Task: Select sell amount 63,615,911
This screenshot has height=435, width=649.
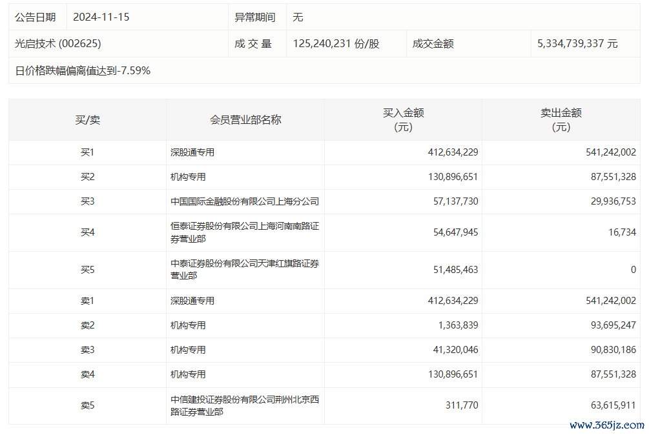Action: (x=613, y=406)
